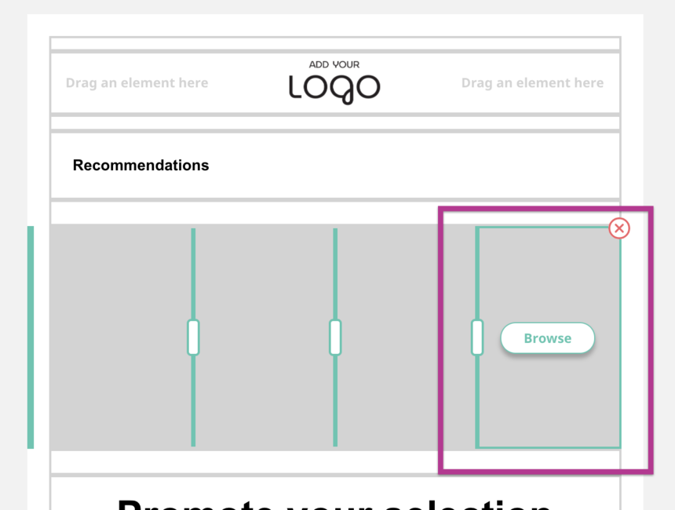The width and height of the screenshot is (675, 510).
Task: Click the rightmost column resize handle
Action: [x=477, y=337]
